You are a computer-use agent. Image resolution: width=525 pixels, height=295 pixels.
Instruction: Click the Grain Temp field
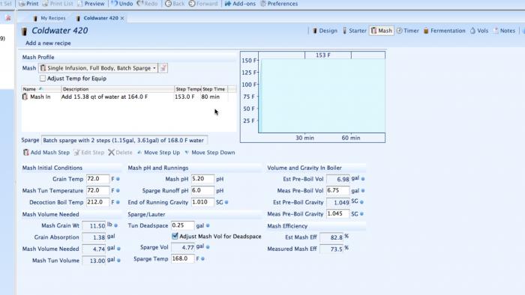click(97, 179)
